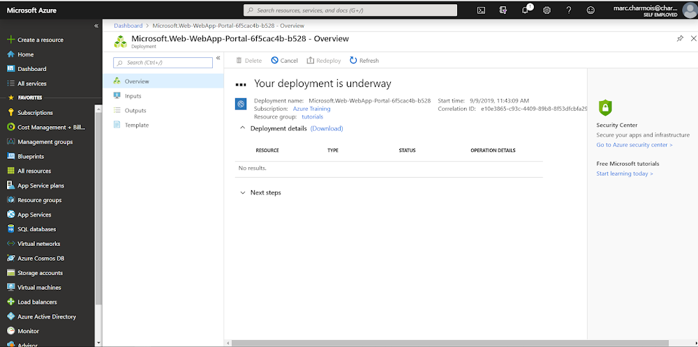Open App Service plans
Viewport: 698px width, 347px height.
coord(36,186)
